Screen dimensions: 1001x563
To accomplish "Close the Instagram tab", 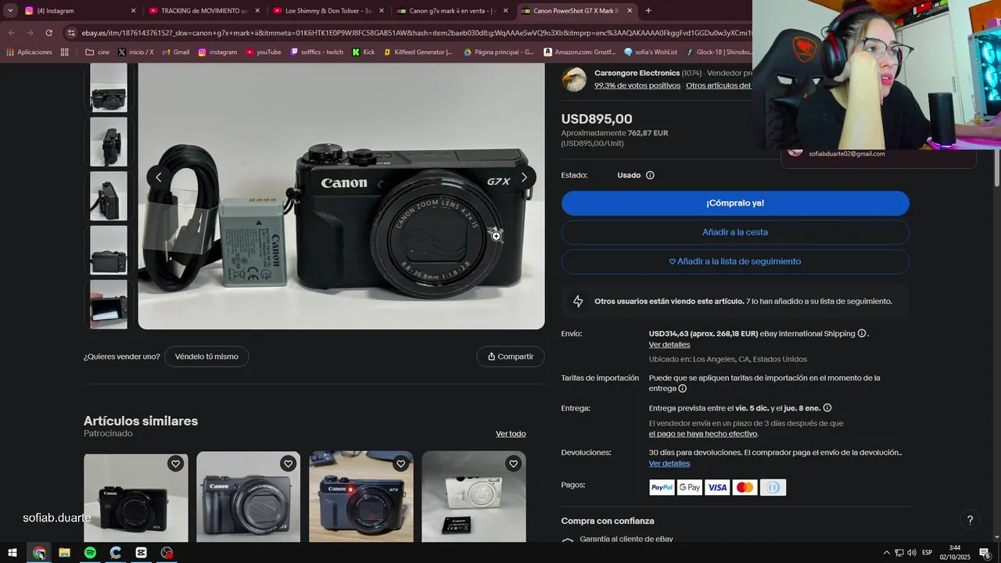I will click(x=133, y=11).
